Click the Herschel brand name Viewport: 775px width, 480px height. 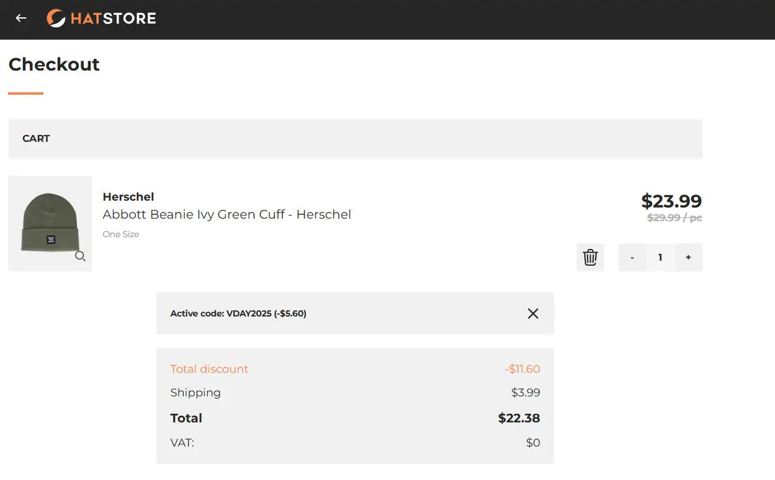[128, 197]
